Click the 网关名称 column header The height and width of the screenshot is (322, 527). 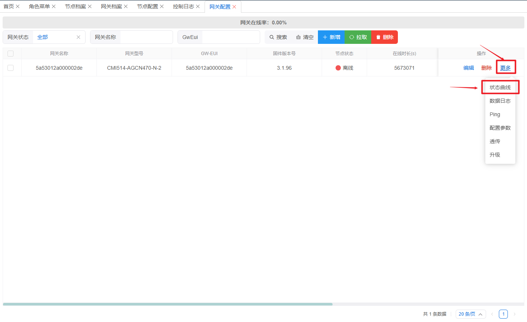(59, 54)
